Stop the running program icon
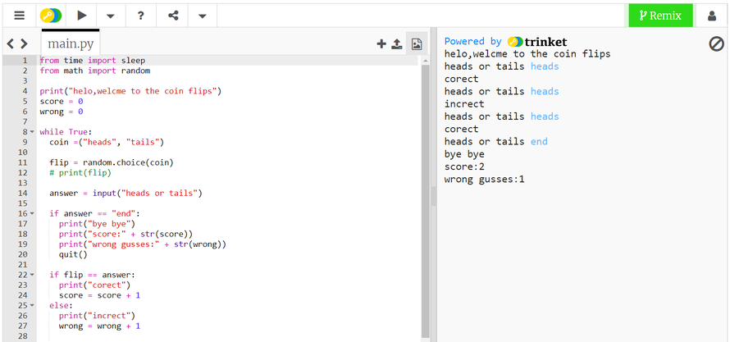730x342 pixels. [x=716, y=44]
